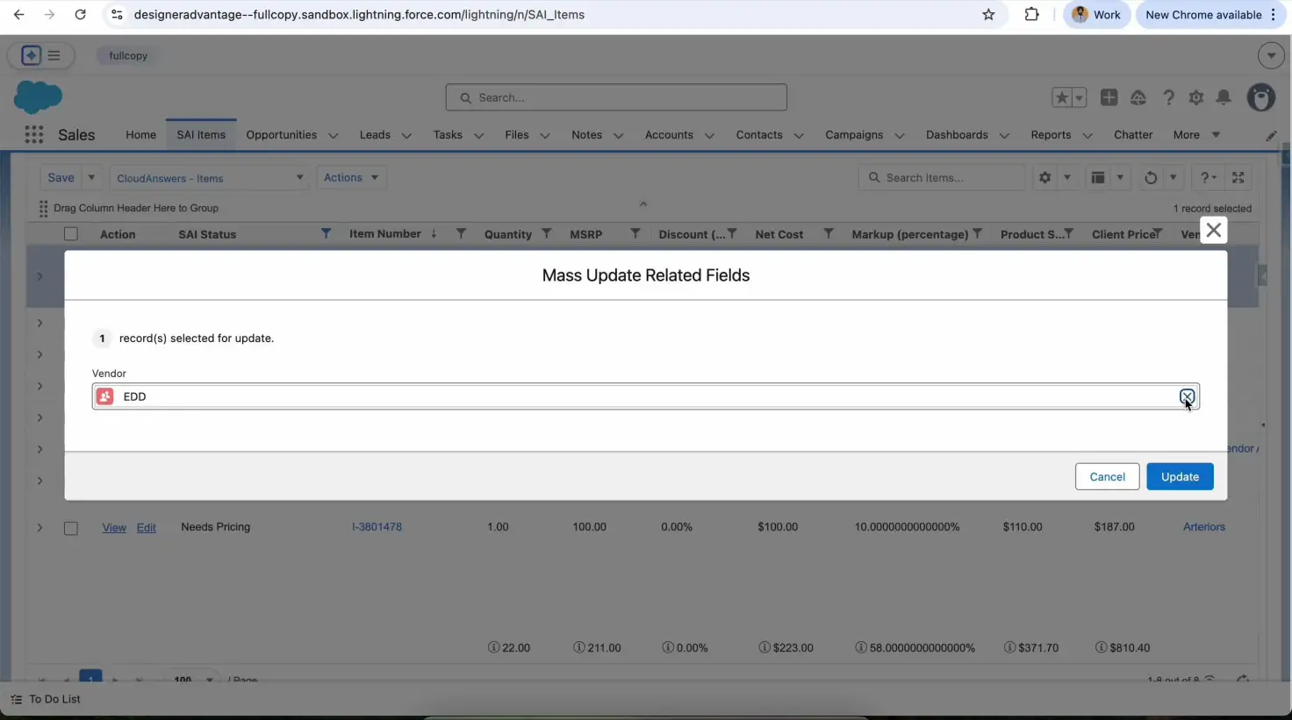Viewport: 1292px width, 720px height.
Task: Toggle the select-all header checkbox
Action: [71, 234]
